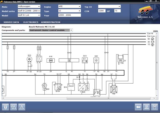
Task: Open the Model series dropdown
Action: (29, 11)
